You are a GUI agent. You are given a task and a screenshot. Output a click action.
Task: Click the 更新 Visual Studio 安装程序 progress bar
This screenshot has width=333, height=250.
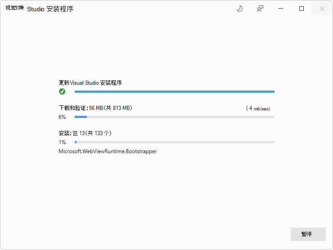point(175,91)
